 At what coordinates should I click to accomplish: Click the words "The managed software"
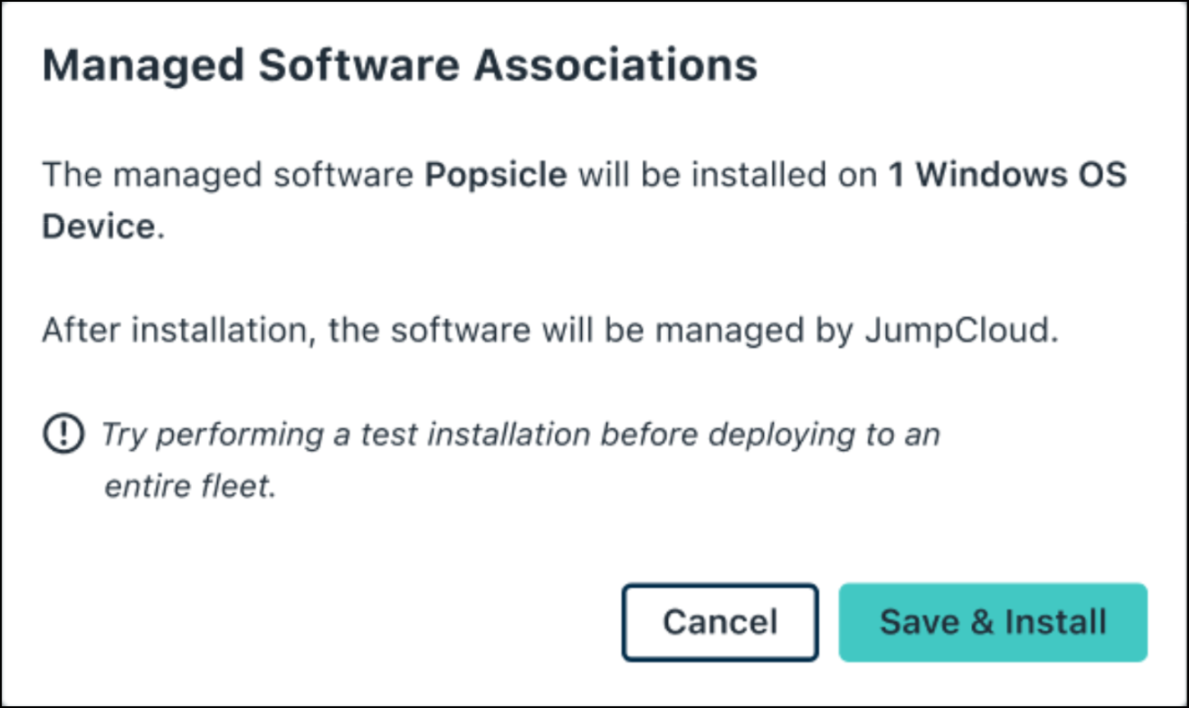pos(229,175)
